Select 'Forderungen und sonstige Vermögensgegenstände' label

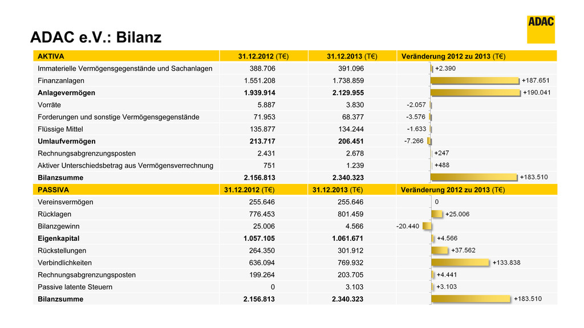click(x=119, y=117)
